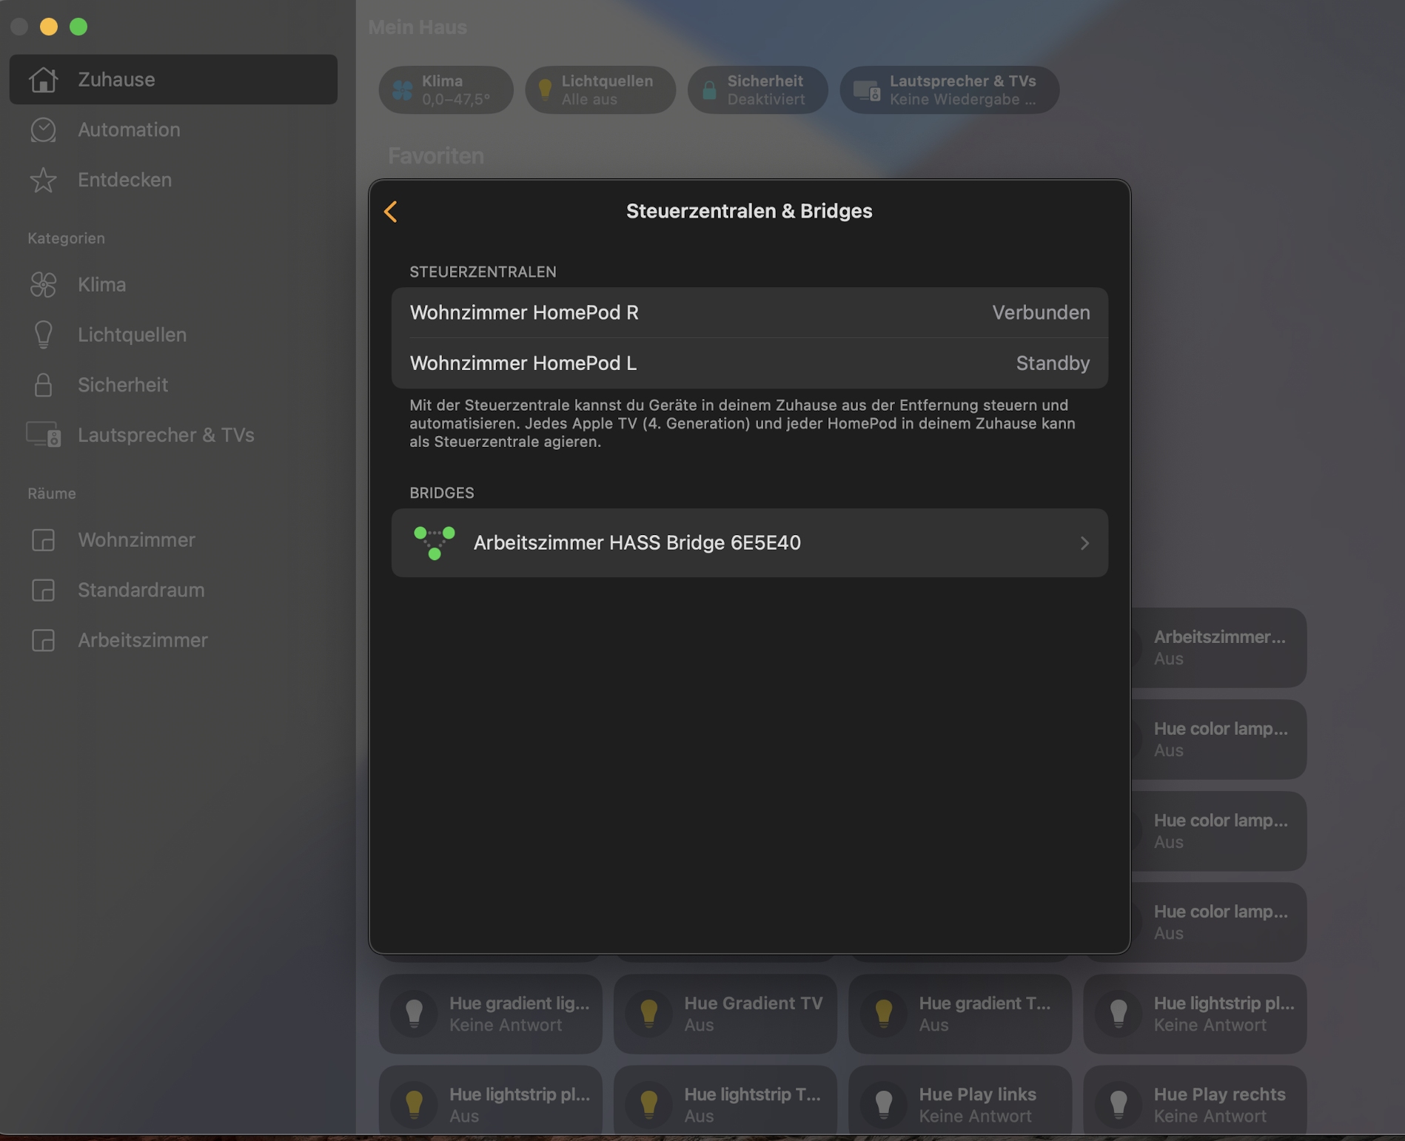The width and height of the screenshot is (1405, 1141).
Task: Select the Entdecken star icon
Action: tap(43, 180)
